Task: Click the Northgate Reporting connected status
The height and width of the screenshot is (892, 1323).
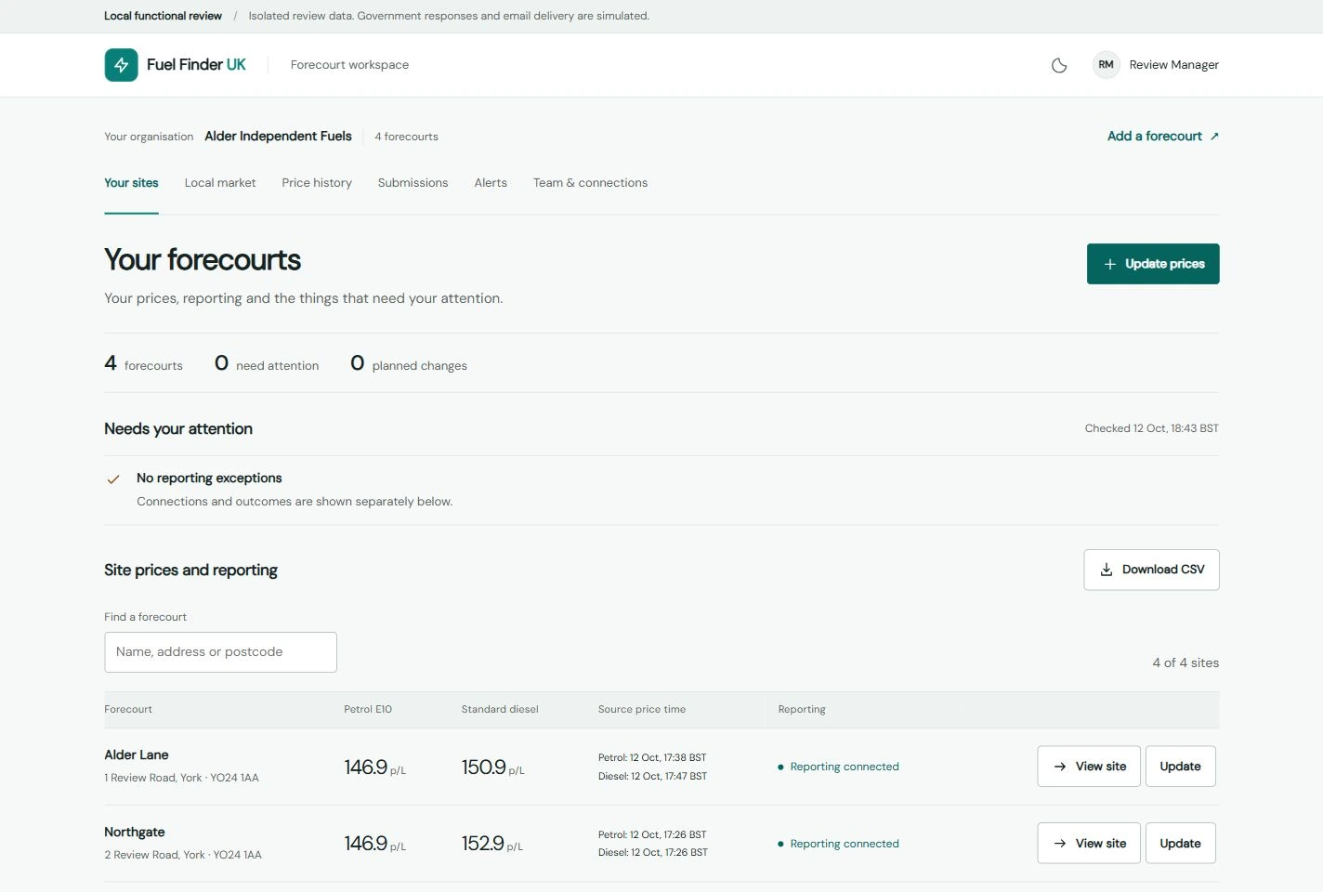Action: [x=838, y=844]
